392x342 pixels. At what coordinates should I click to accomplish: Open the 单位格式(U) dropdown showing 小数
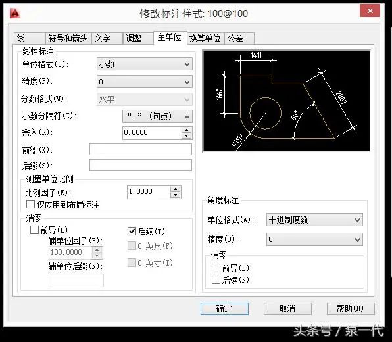tap(145, 64)
